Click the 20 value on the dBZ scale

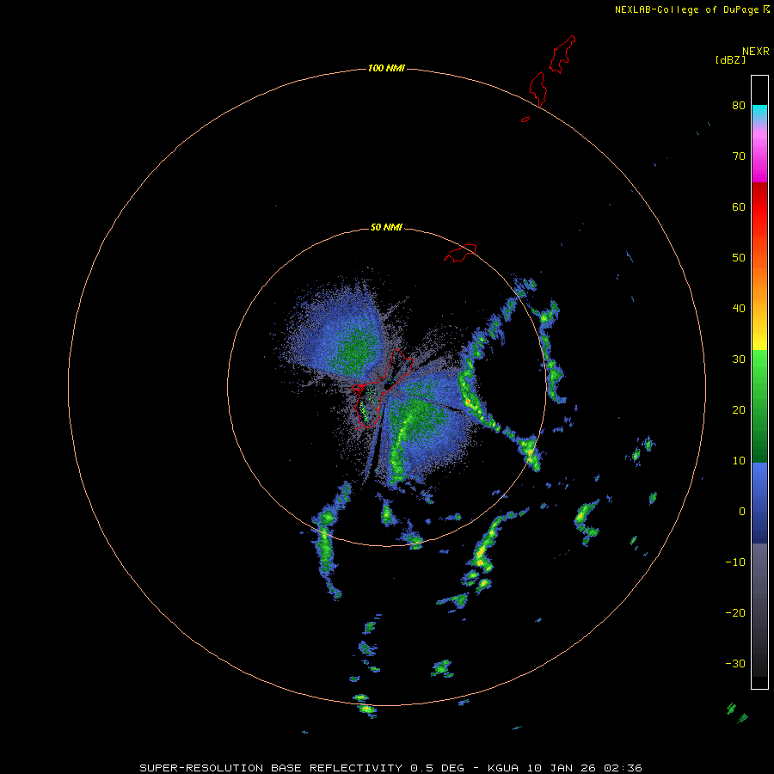pos(739,409)
